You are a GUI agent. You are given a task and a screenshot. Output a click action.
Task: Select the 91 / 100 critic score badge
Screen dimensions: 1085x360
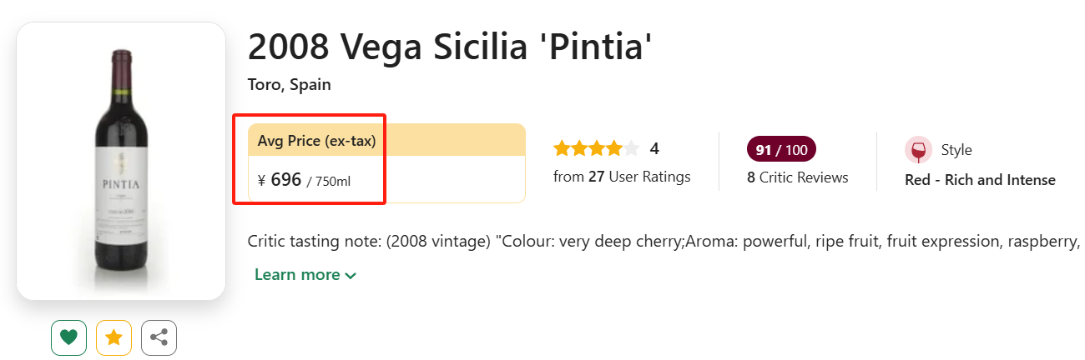point(781,150)
